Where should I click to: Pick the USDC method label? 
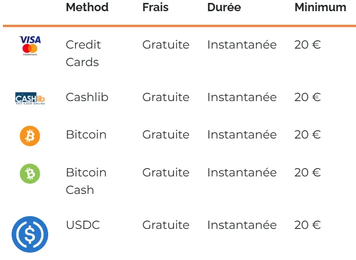[83, 225]
